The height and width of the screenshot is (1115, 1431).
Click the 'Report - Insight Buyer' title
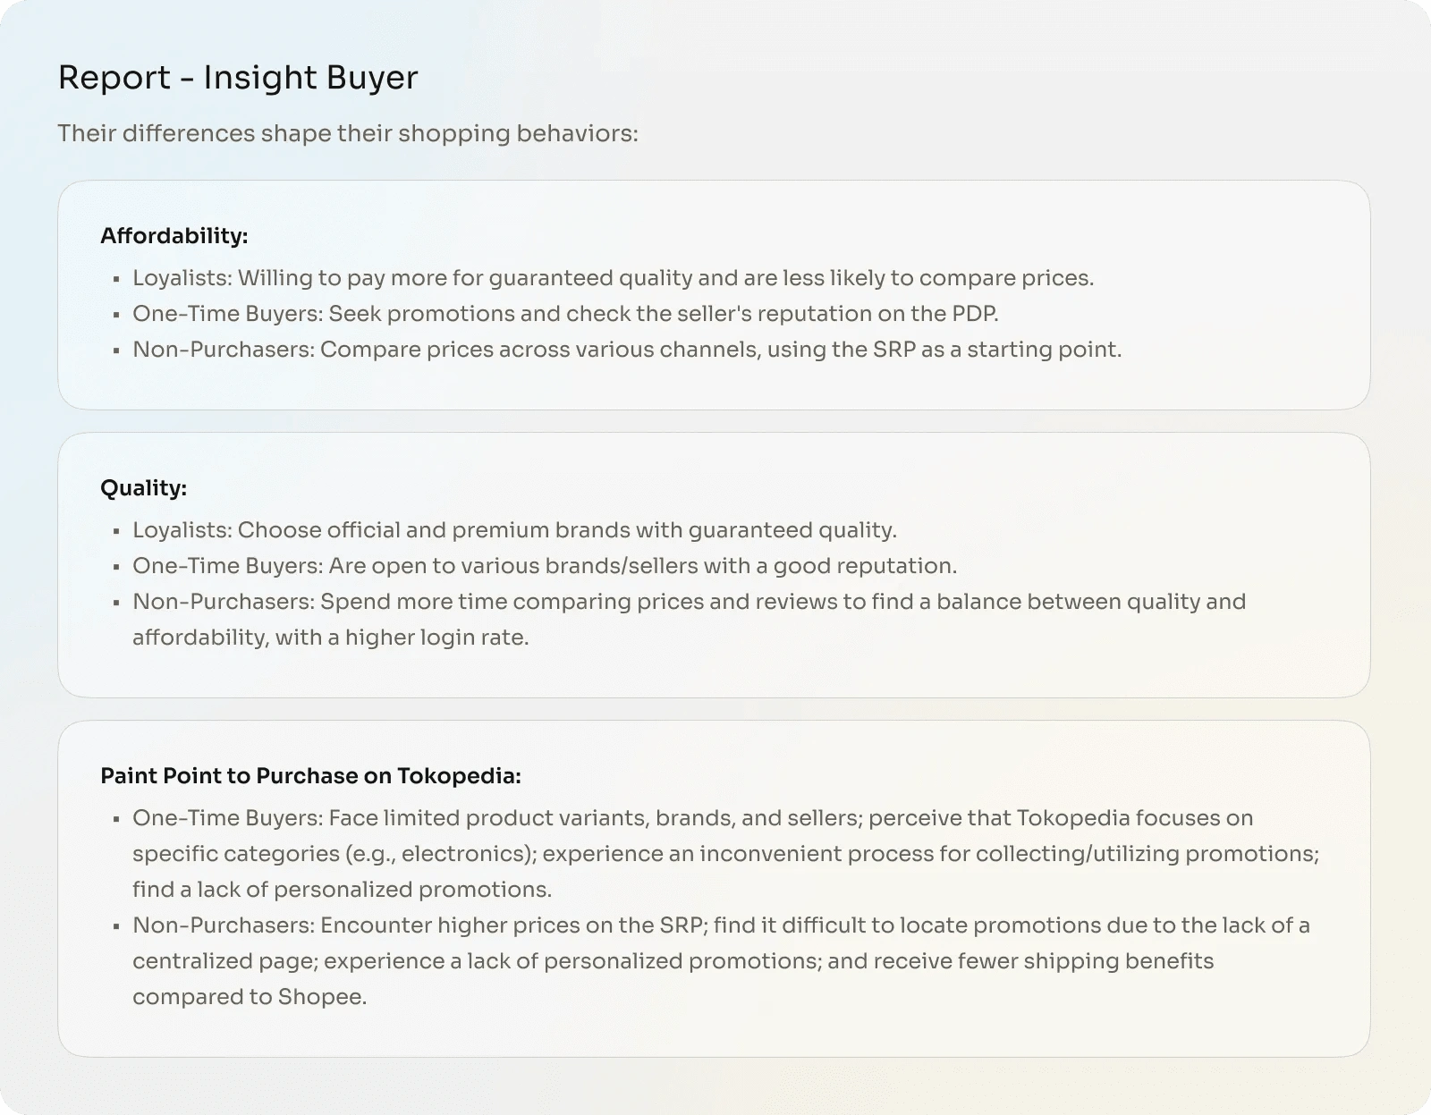coord(238,78)
